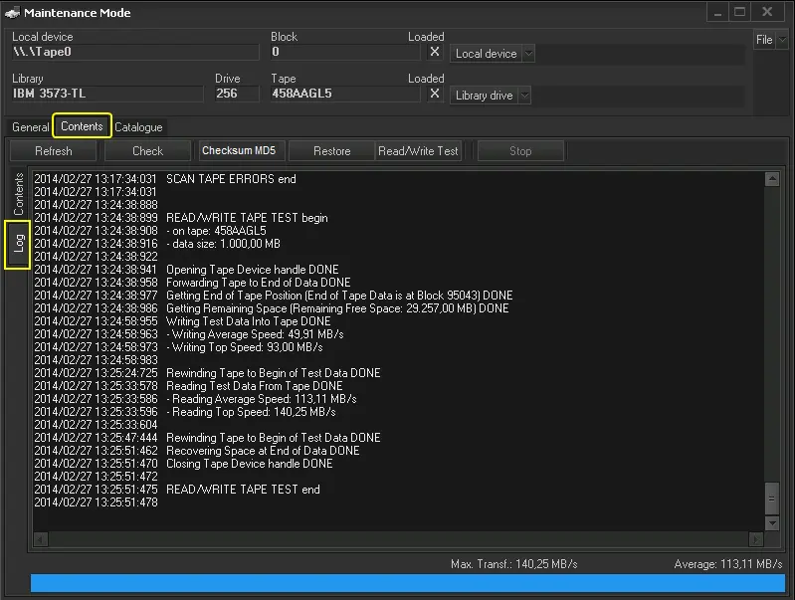
Task: Open the Library drive dropdown
Action: tap(491, 96)
